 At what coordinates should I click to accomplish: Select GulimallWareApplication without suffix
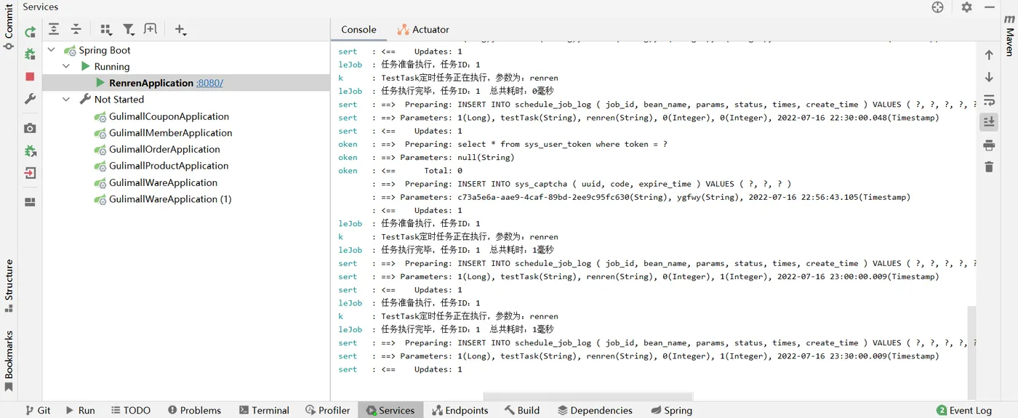pyautogui.click(x=163, y=182)
